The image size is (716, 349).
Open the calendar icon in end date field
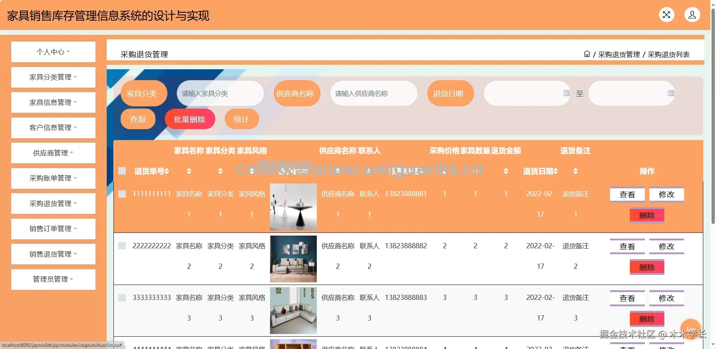[x=671, y=93]
